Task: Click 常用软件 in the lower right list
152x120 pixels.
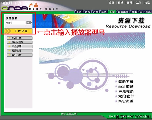Action: 126,96
